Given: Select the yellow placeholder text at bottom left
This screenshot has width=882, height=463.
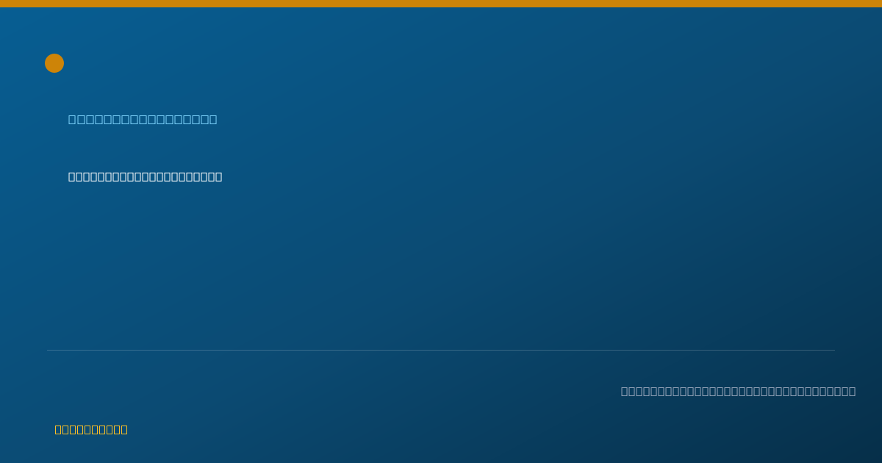Looking at the screenshot, I should click(91, 429).
